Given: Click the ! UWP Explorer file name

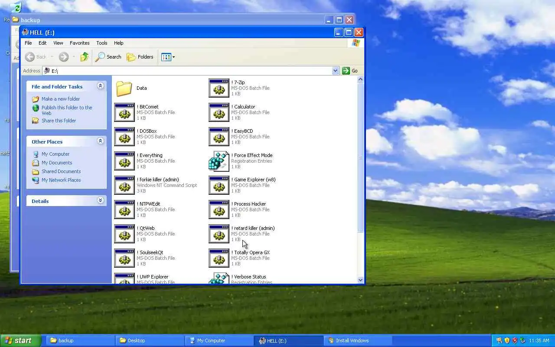Looking at the screenshot, I should [153, 277].
